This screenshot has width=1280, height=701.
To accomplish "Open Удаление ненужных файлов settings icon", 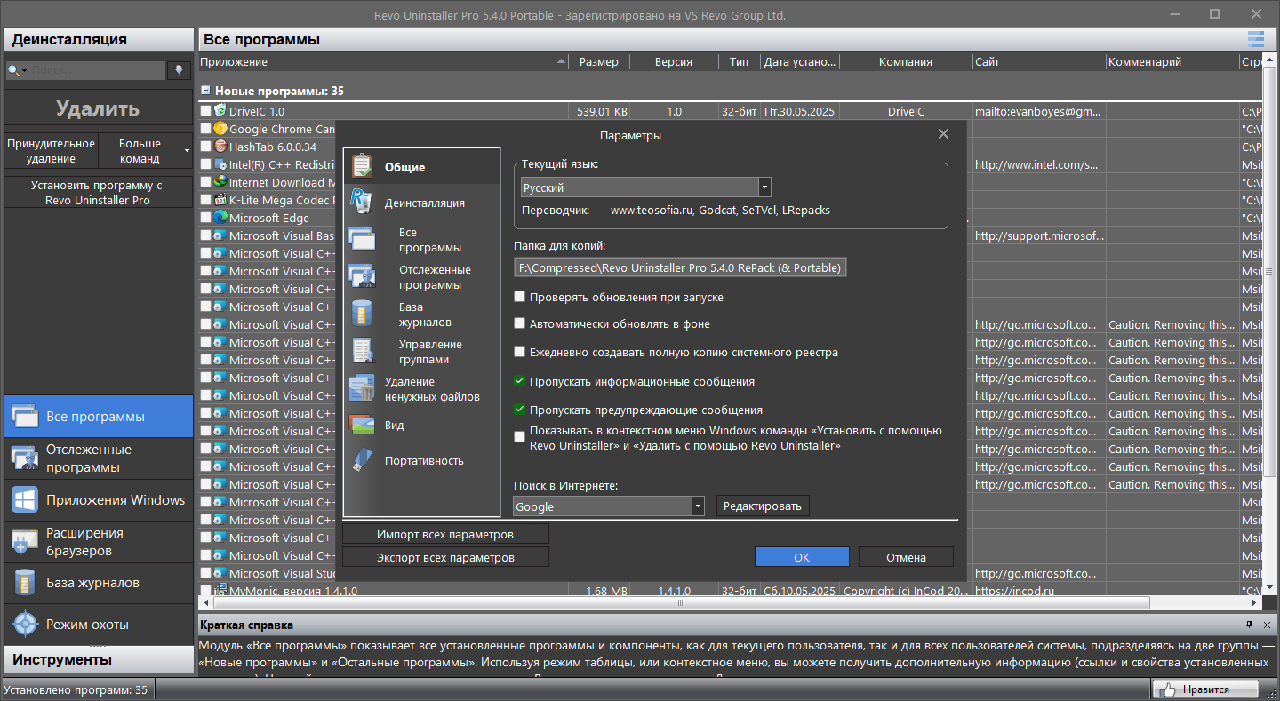I will pos(362,388).
